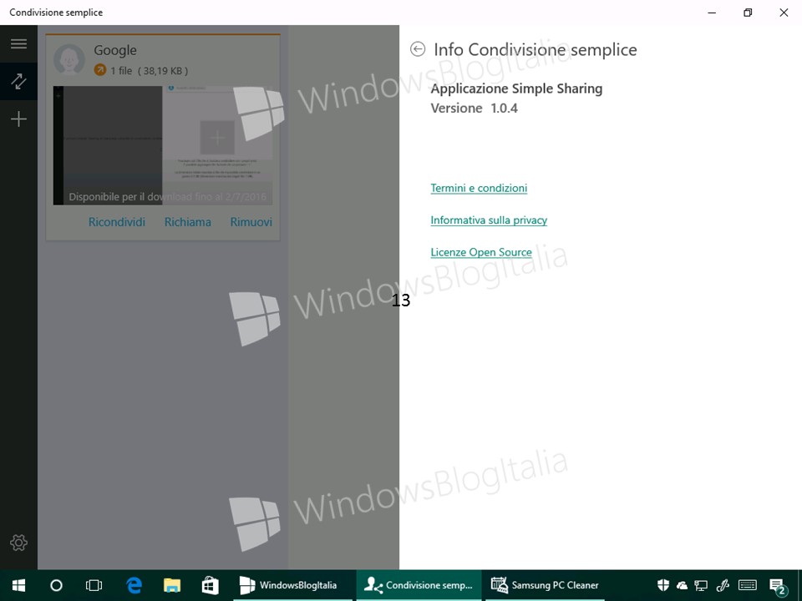Image resolution: width=802 pixels, height=601 pixels.
Task: Open network status tray icon
Action: pyautogui.click(x=701, y=586)
